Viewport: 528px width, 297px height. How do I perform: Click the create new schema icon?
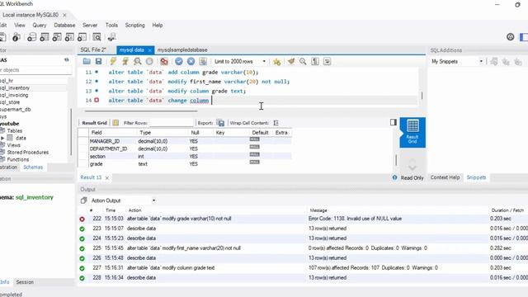[31, 37]
